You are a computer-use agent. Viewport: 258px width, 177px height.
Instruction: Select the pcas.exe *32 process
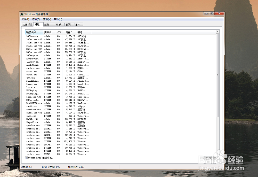(x=58, y=97)
